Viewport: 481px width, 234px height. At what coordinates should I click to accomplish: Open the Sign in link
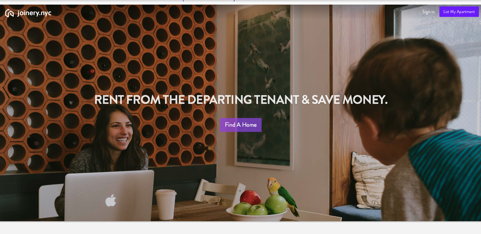pyautogui.click(x=428, y=12)
